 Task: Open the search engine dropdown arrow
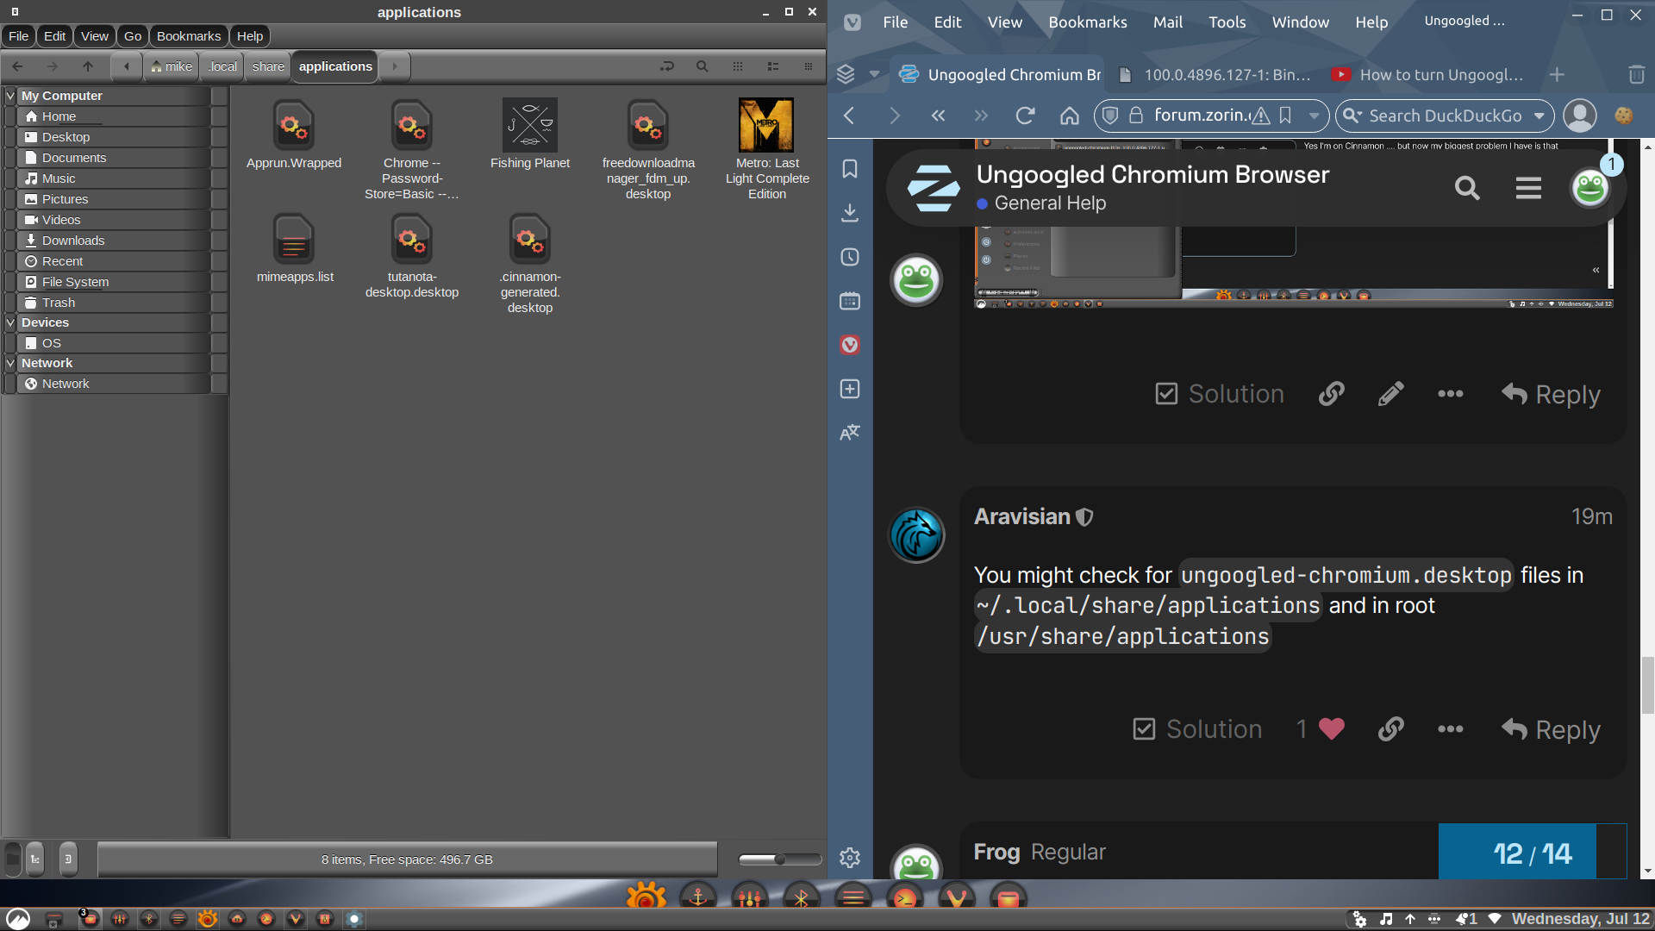coord(1539,116)
